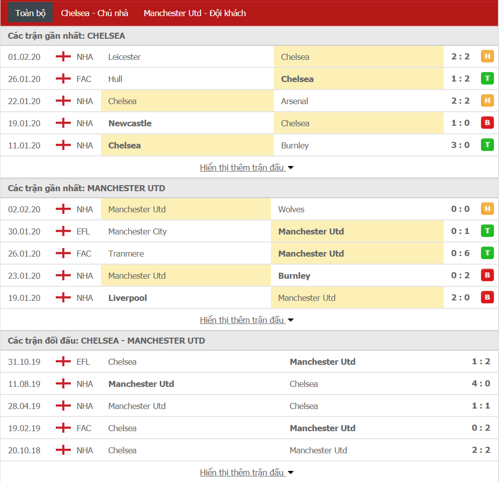
Task: Click the T win badge for Tranmere match
Action: click(x=487, y=253)
